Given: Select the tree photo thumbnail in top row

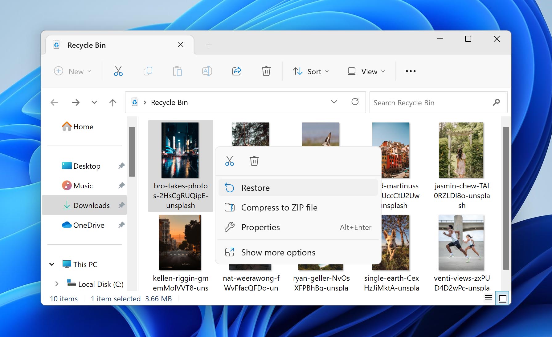Looking at the screenshot, I should (250, 134).
